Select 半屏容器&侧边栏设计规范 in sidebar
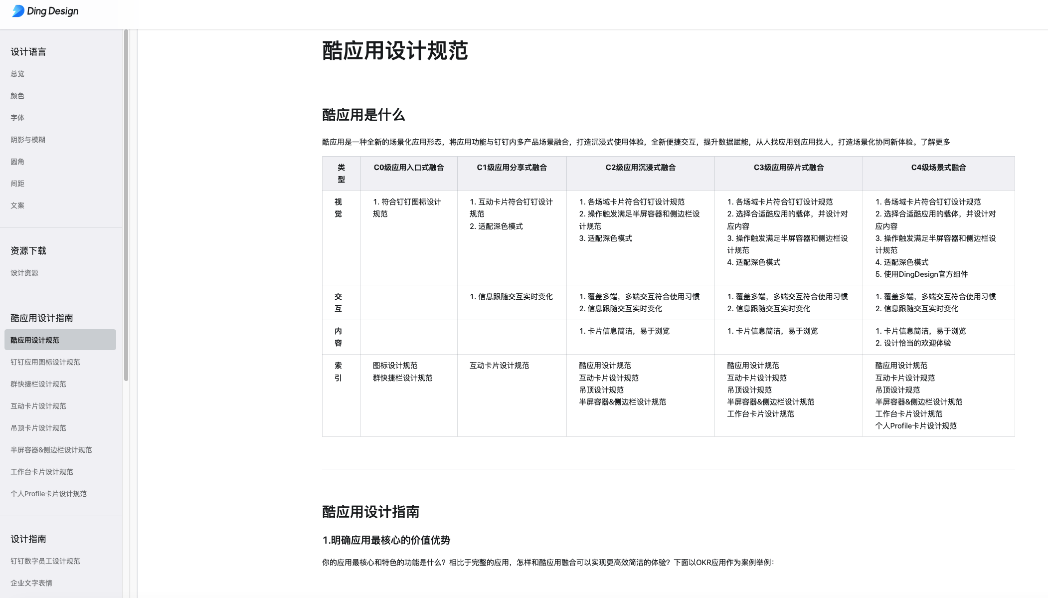Screen dimensions: 1048x598 point(51,450)
